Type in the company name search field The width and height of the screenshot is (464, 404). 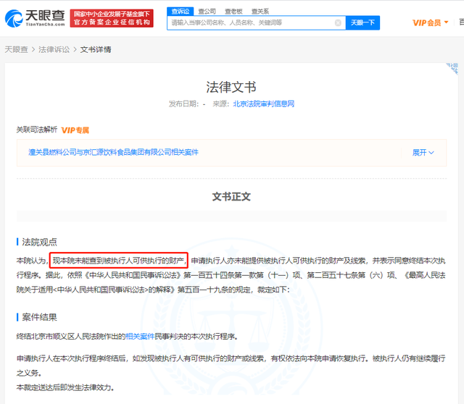[250, 23]
